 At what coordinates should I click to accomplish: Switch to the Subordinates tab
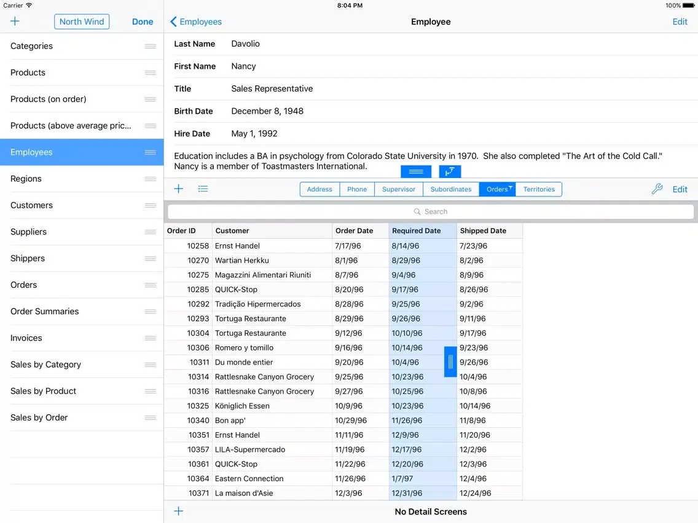(451, 189)
